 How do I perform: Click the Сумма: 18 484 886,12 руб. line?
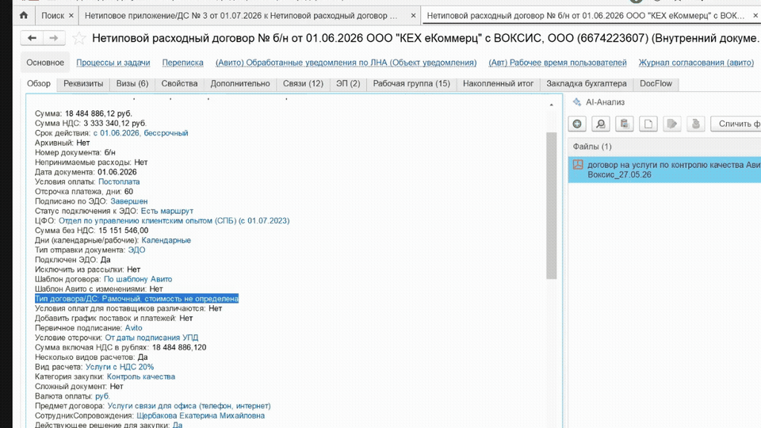click(83, 113)
